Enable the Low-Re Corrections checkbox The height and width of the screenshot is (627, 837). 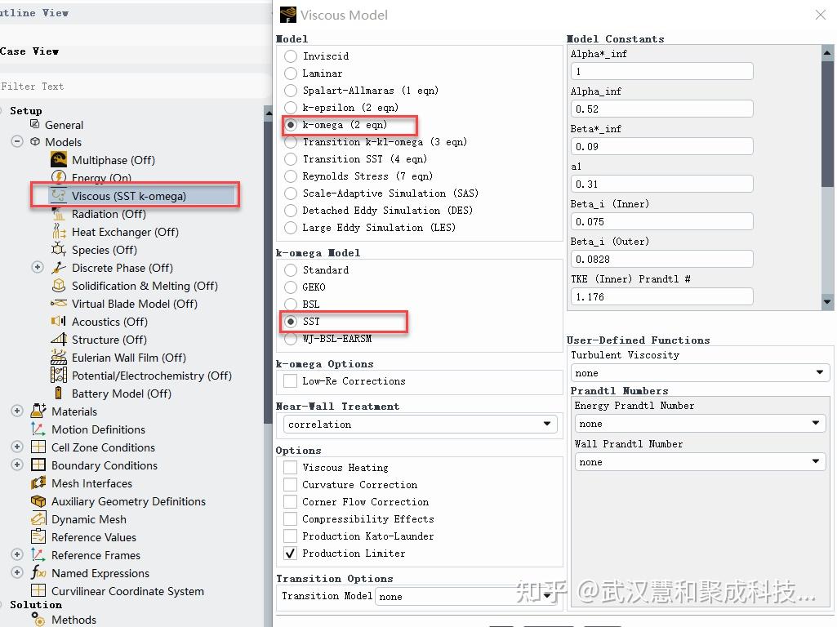(291, 381)
